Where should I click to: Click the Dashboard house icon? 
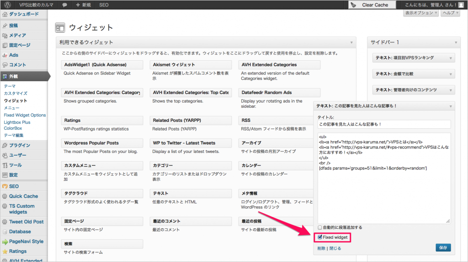click(x=5, y=14)
